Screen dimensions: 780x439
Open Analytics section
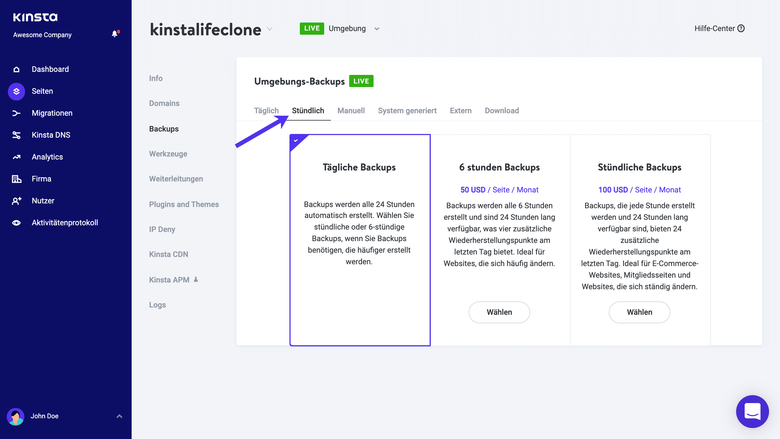47,157
